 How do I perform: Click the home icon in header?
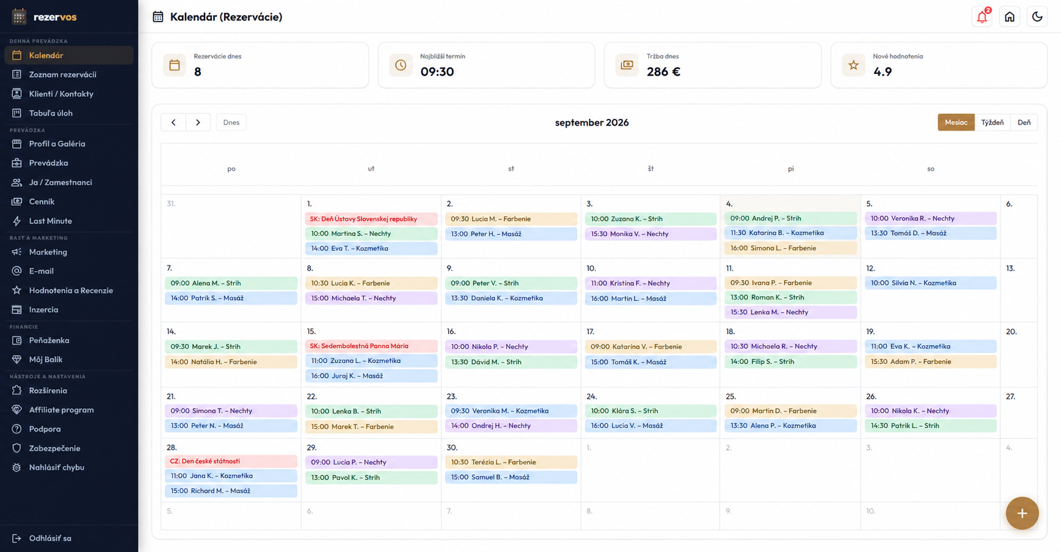[x=1010, y=16]
